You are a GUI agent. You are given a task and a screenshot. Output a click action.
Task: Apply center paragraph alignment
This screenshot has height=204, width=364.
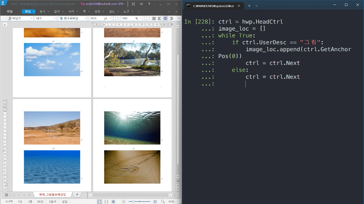pyautogui.click(x=165, y=18)
